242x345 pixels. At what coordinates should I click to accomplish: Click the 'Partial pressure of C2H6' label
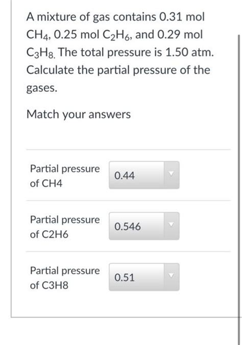(x=65, y=227)
